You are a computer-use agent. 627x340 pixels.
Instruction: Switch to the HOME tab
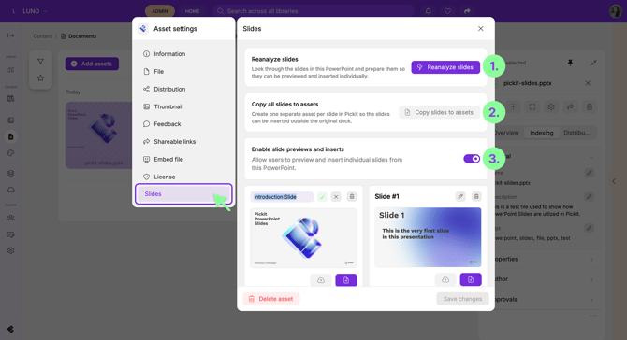[192, 11]
